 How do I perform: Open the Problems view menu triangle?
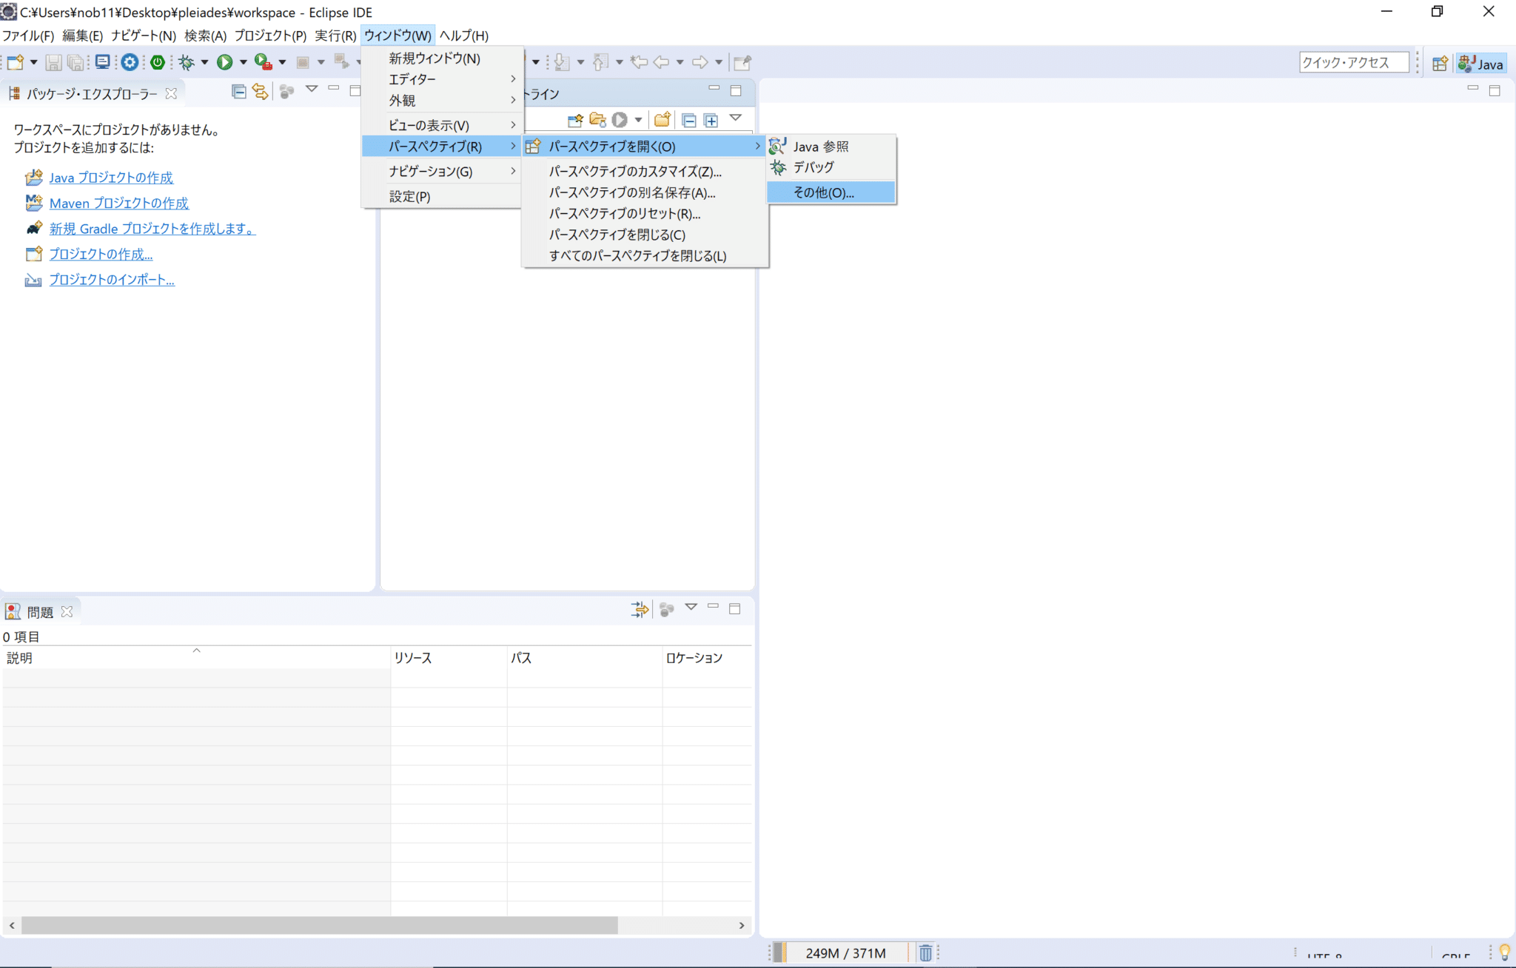(690, 608)
